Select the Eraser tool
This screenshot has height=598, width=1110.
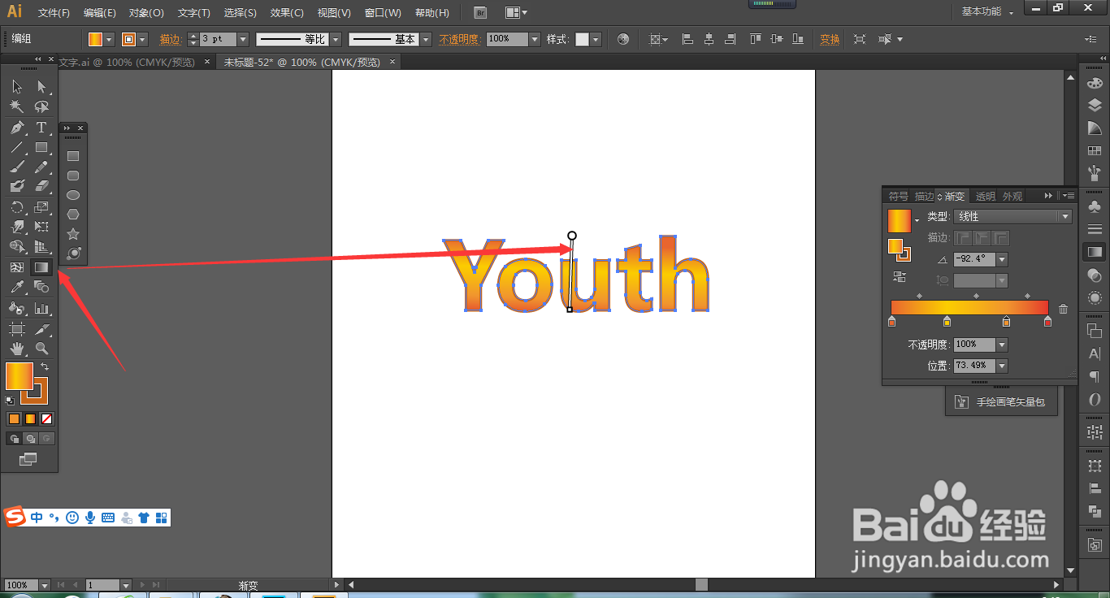click(41, 186)
